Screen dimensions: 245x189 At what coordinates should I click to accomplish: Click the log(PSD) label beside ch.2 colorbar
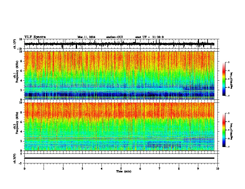click(x=232, y=131)
